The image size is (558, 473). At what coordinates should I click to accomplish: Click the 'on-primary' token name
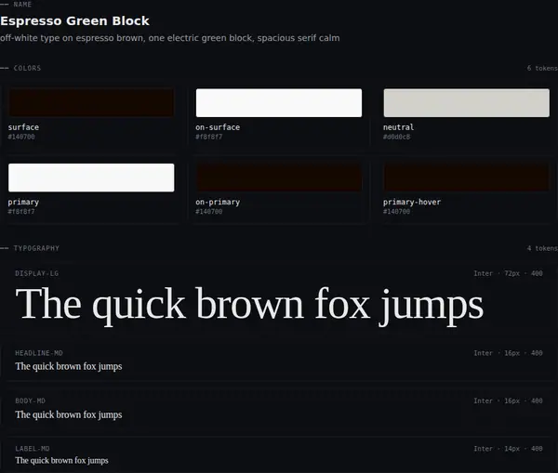(x=218, y=202)
